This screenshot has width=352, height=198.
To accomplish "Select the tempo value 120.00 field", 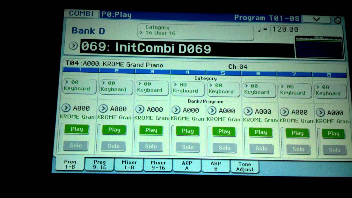I will point(285,29).
